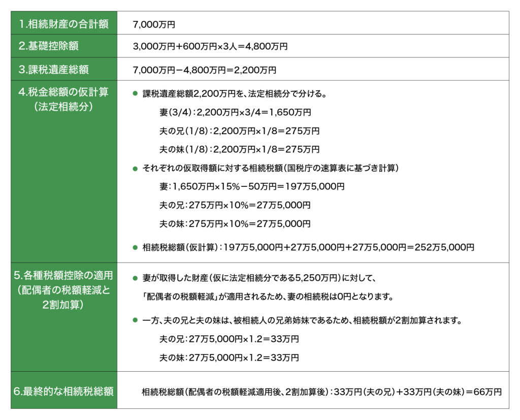Click the 夫の兄(1/8) share calculation line

point(239,131)
